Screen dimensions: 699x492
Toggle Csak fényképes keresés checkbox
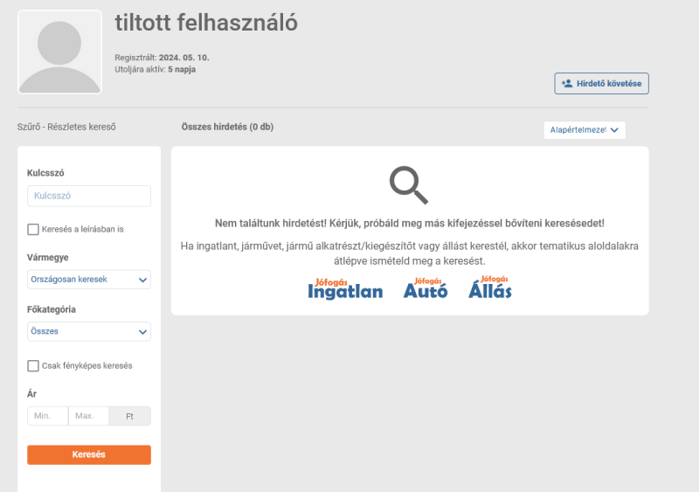[33, 366]
